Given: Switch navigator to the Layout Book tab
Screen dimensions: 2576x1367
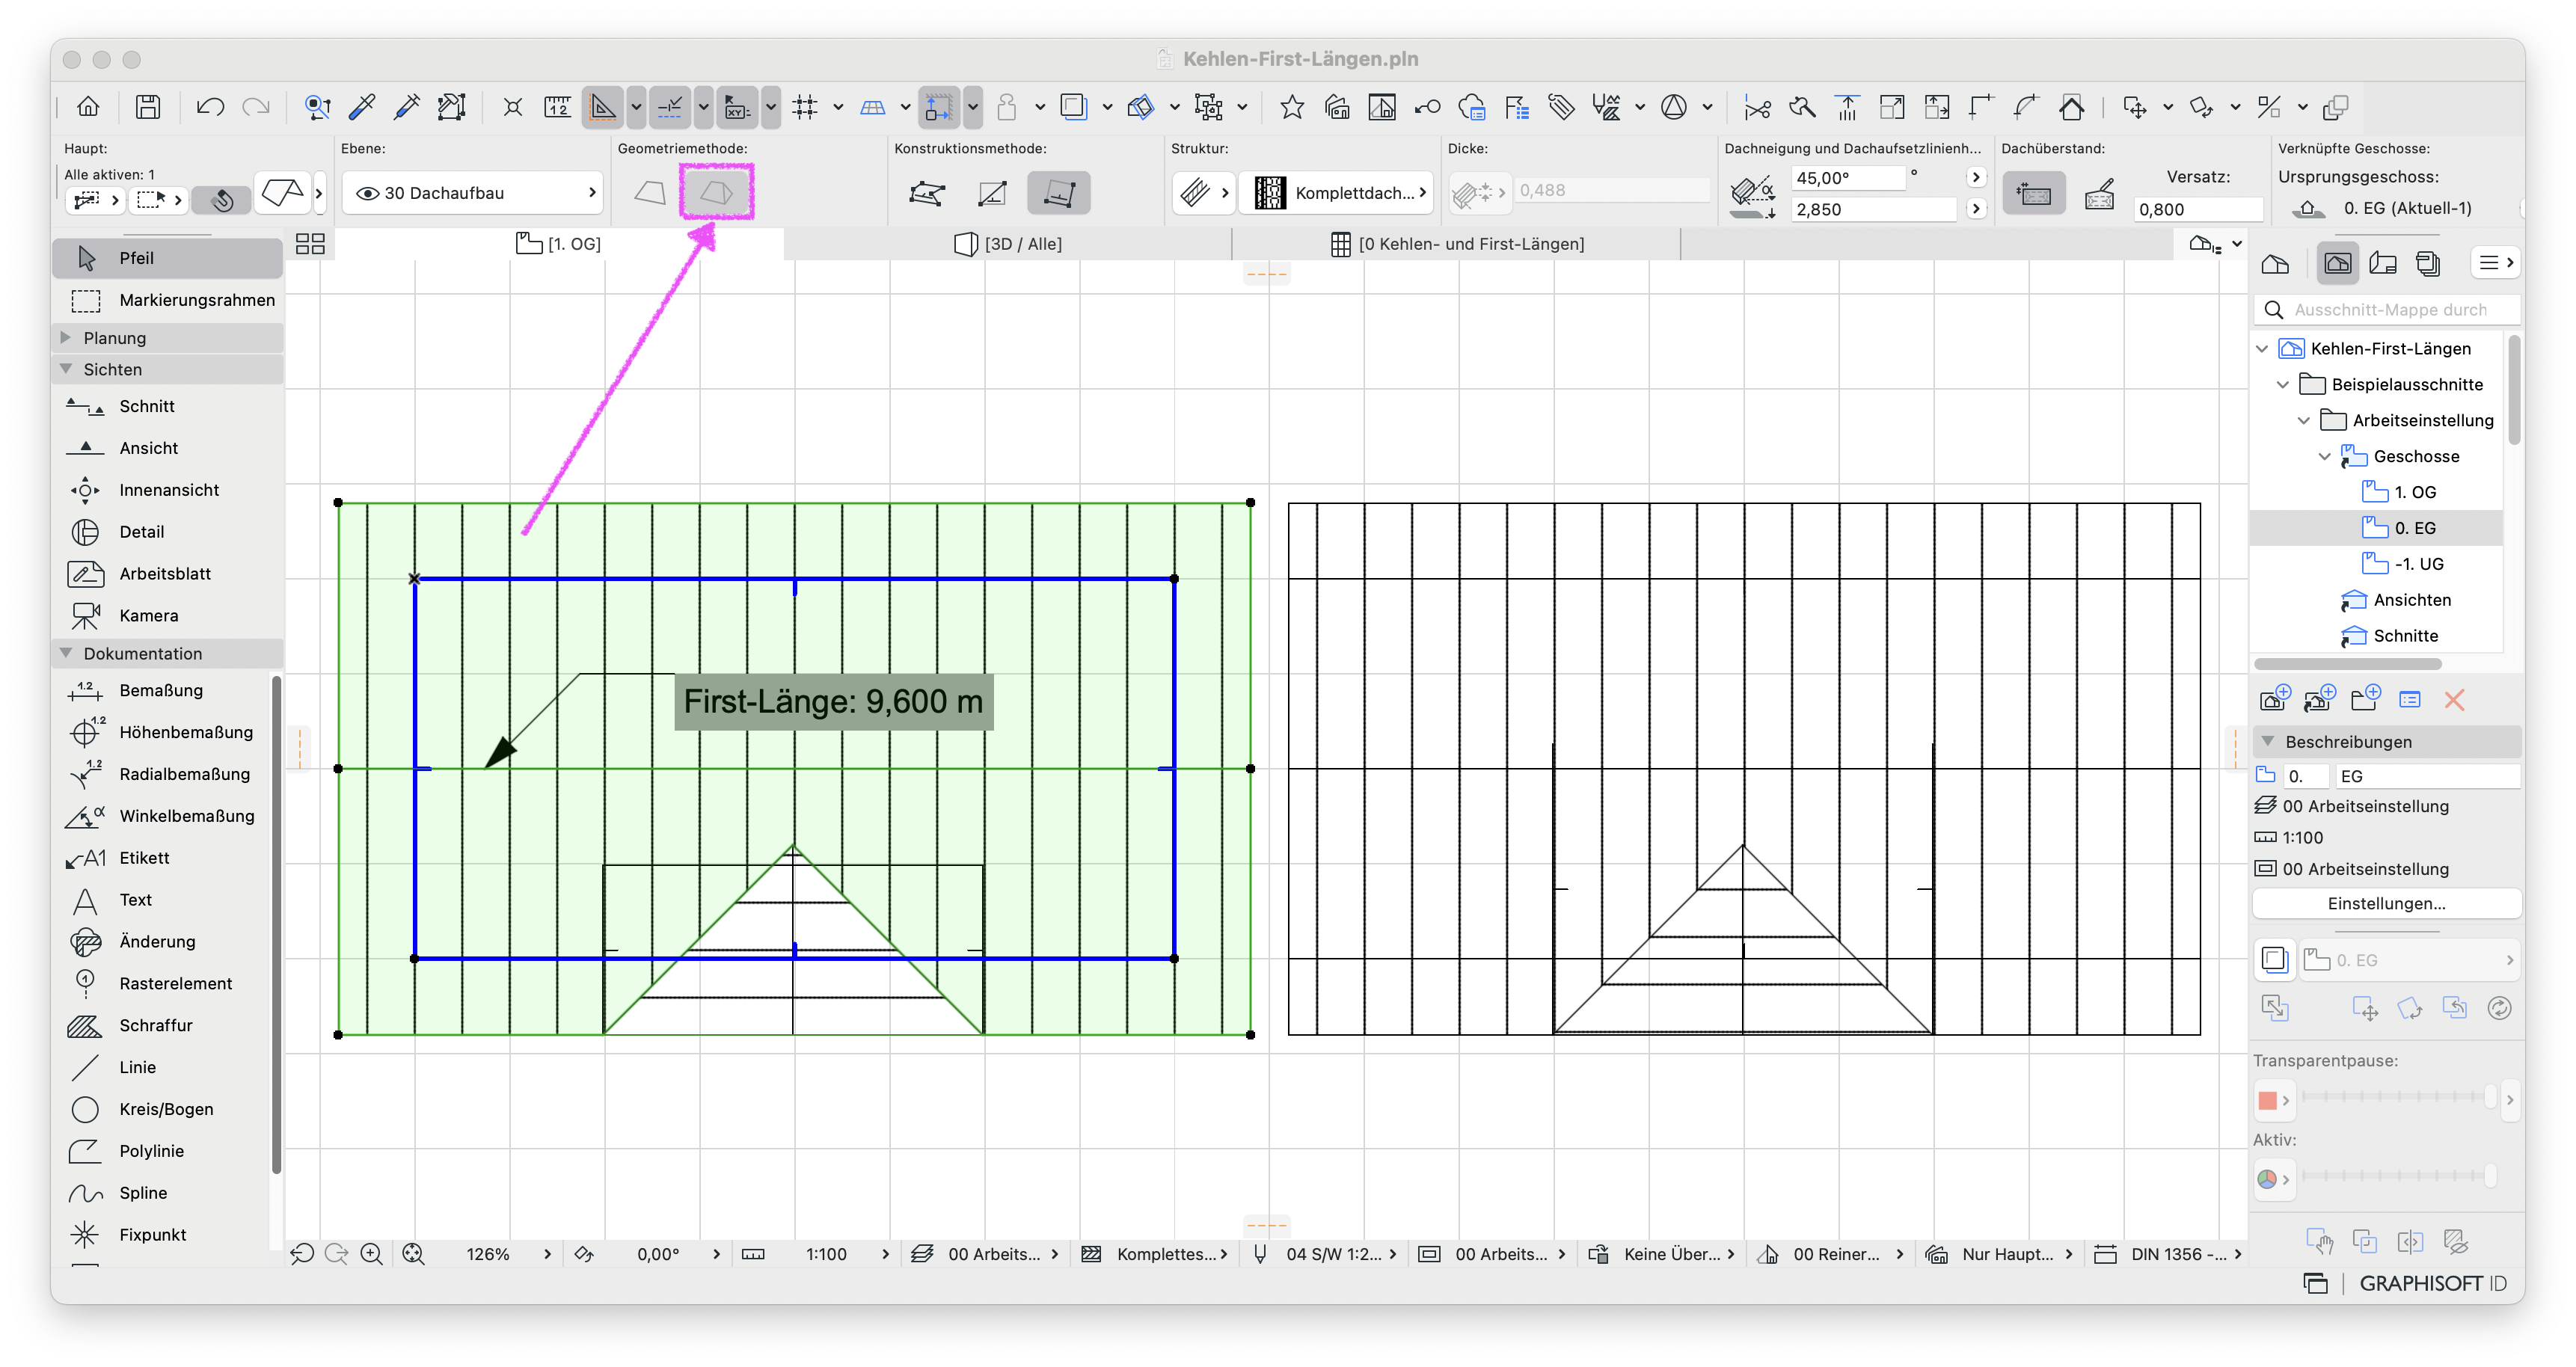Looking at the screenshot, I should (x=2383, y=263).
